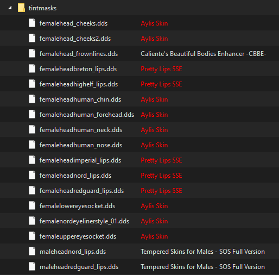The width and height of the screenshot is (279, 275).
Task: Click file icon for femaleheadimperial_lips.dds
Action: coord(32,160)
